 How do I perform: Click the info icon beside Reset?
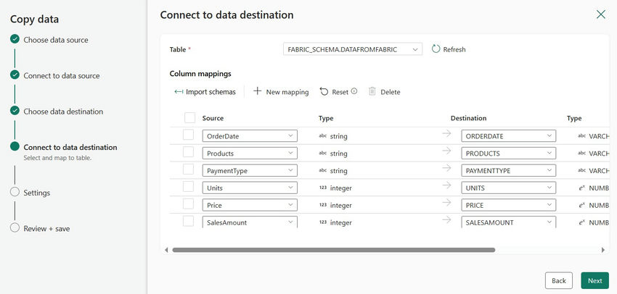coord(354,92)
